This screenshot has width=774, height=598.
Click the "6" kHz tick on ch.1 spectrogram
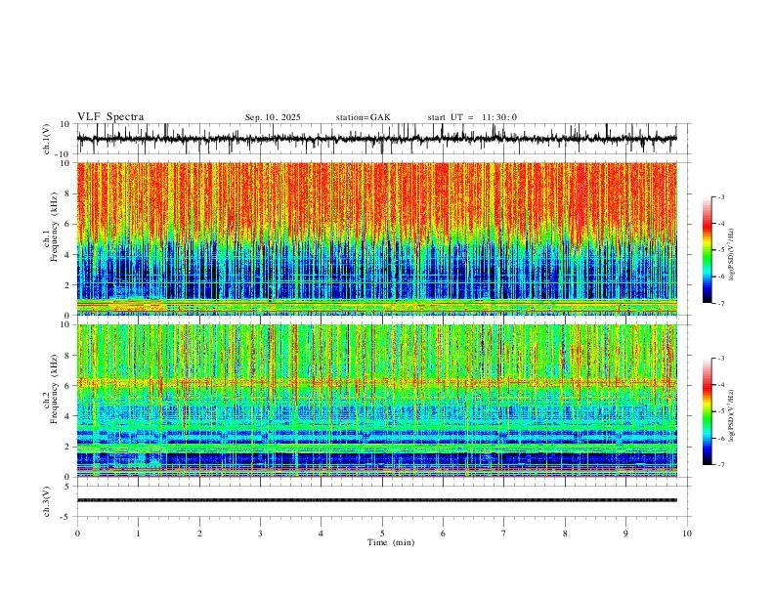(x=66, y=224)
